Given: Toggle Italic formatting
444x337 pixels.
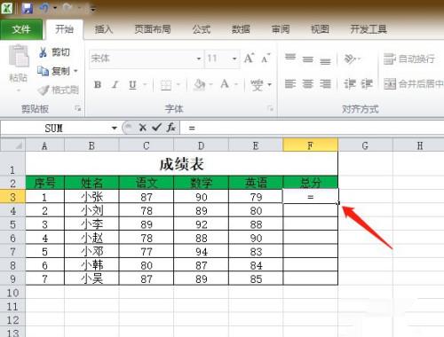Looking at the screenshot, I should coord(115,85).
